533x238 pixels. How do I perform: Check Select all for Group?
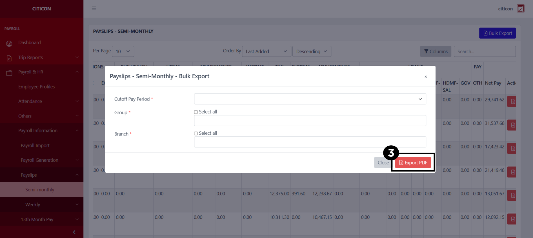click(x=196, y=112)
